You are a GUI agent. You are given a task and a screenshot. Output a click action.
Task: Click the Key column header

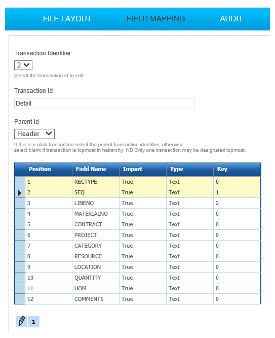[x=237, y=170]
